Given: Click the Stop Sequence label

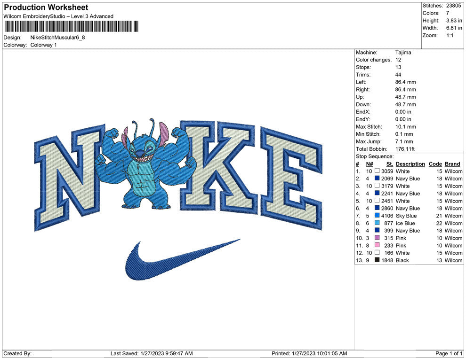Looking at the screenshot, I should (x=375, y=156).
